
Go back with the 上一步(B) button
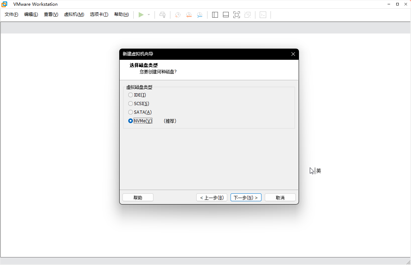[x=212, y=197]
